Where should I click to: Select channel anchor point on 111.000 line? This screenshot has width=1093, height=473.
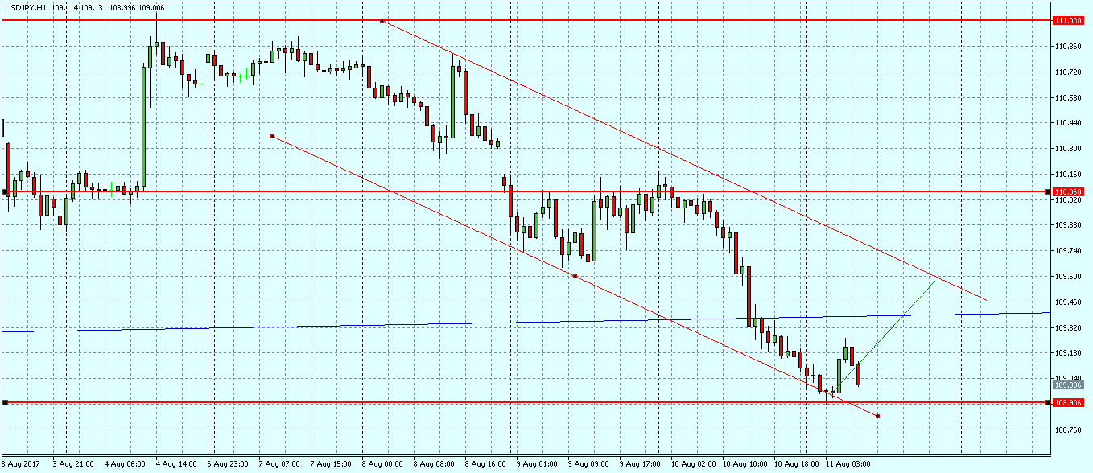click(x=382, y=20)
